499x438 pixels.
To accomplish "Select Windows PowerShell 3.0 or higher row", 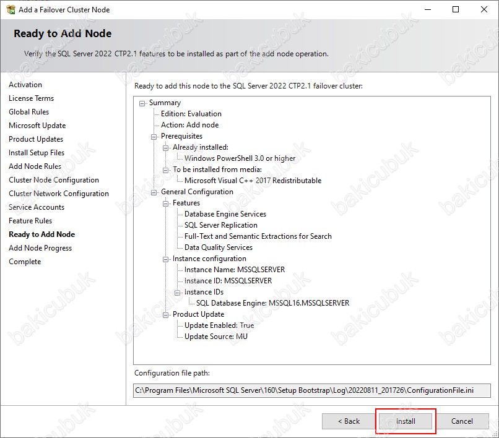I will [240, 158].
